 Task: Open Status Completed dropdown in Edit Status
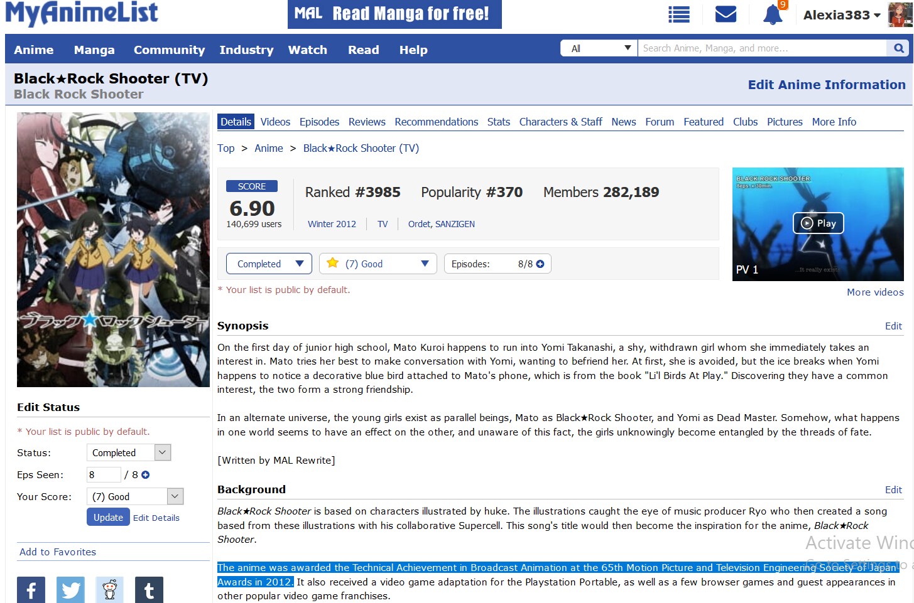129,452
